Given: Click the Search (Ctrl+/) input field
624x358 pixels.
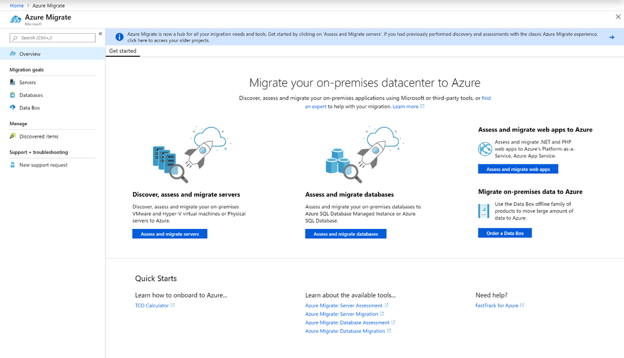Looking at the screenshot, I should click(x=52, y=38).
